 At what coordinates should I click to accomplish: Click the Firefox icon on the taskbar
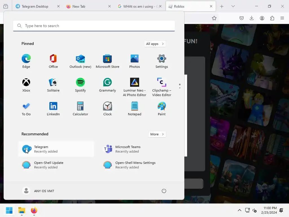(34, 210)
